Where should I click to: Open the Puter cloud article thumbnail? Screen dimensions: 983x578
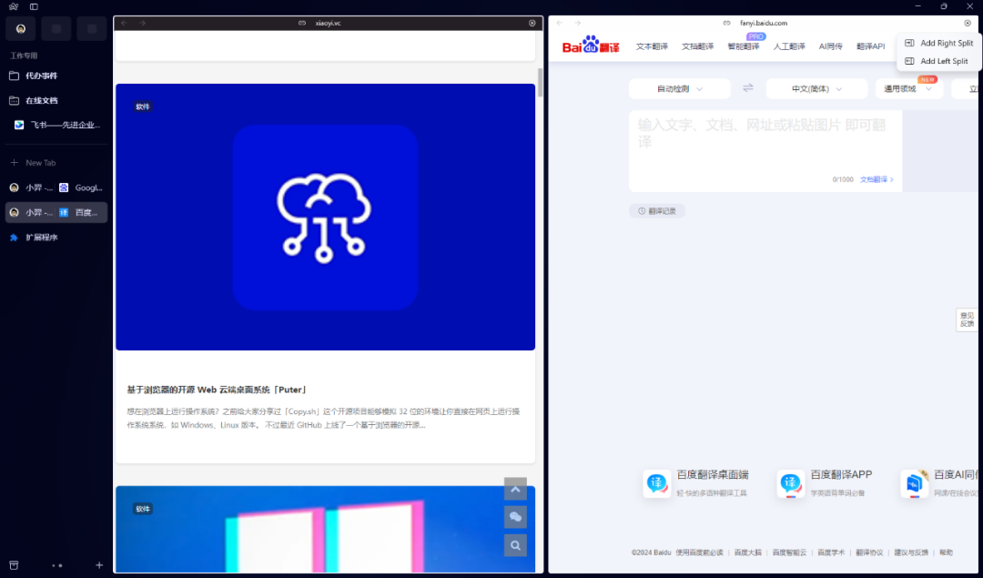tap(325, 217)
